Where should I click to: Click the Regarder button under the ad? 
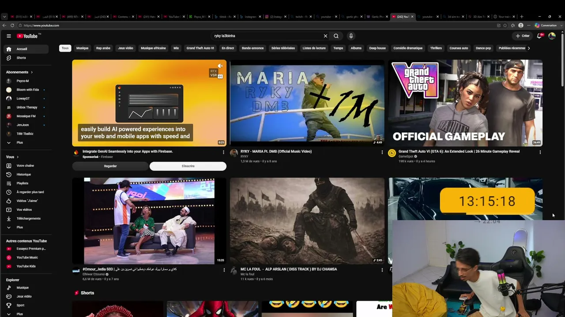click(x=110, y=166)
